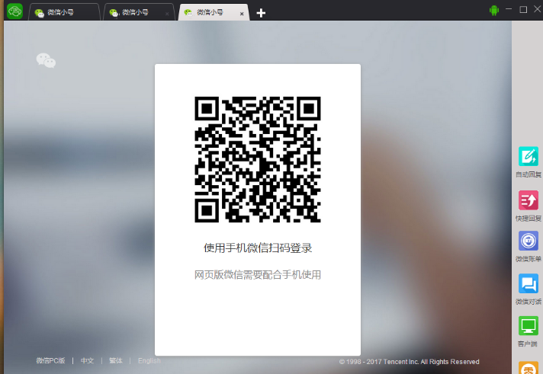Image resolution: width=543 pixels, height=374 pixels.
Task: Open the 自动回复 auto-reply tool
Action: coord(528,156)
